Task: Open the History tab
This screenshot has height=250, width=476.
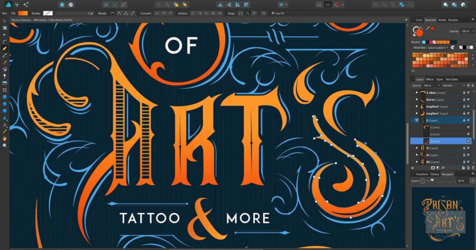Action: (x=435, y=174)
